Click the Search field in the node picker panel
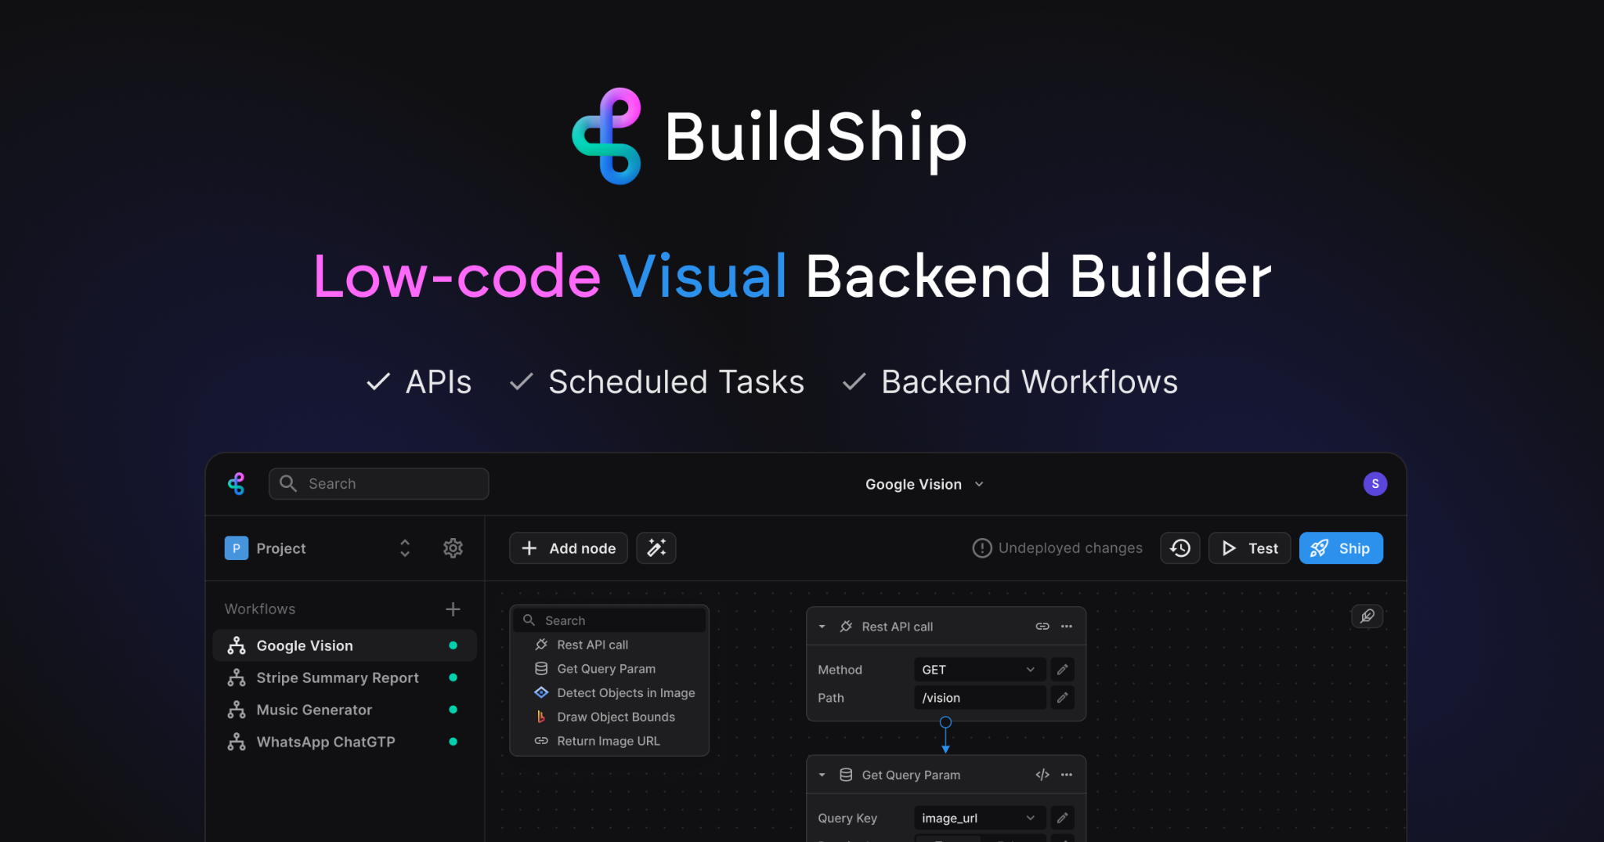Screen dimensions: 1604x842 click(x=609, y=620)
